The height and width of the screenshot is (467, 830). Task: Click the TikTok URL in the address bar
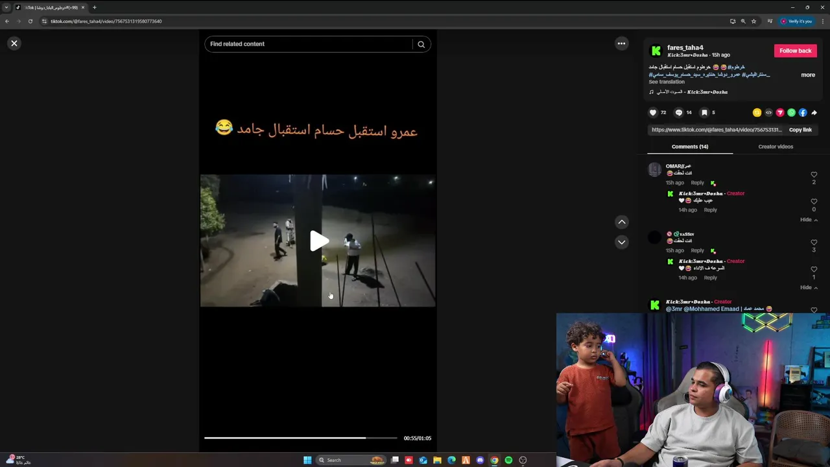(106, 21)
